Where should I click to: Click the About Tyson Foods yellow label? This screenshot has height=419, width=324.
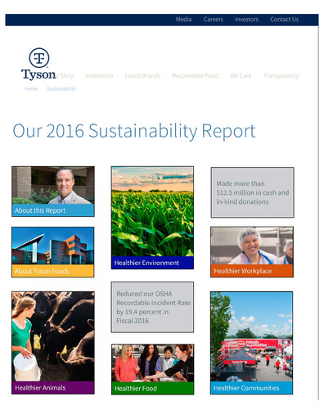point(53,271)
